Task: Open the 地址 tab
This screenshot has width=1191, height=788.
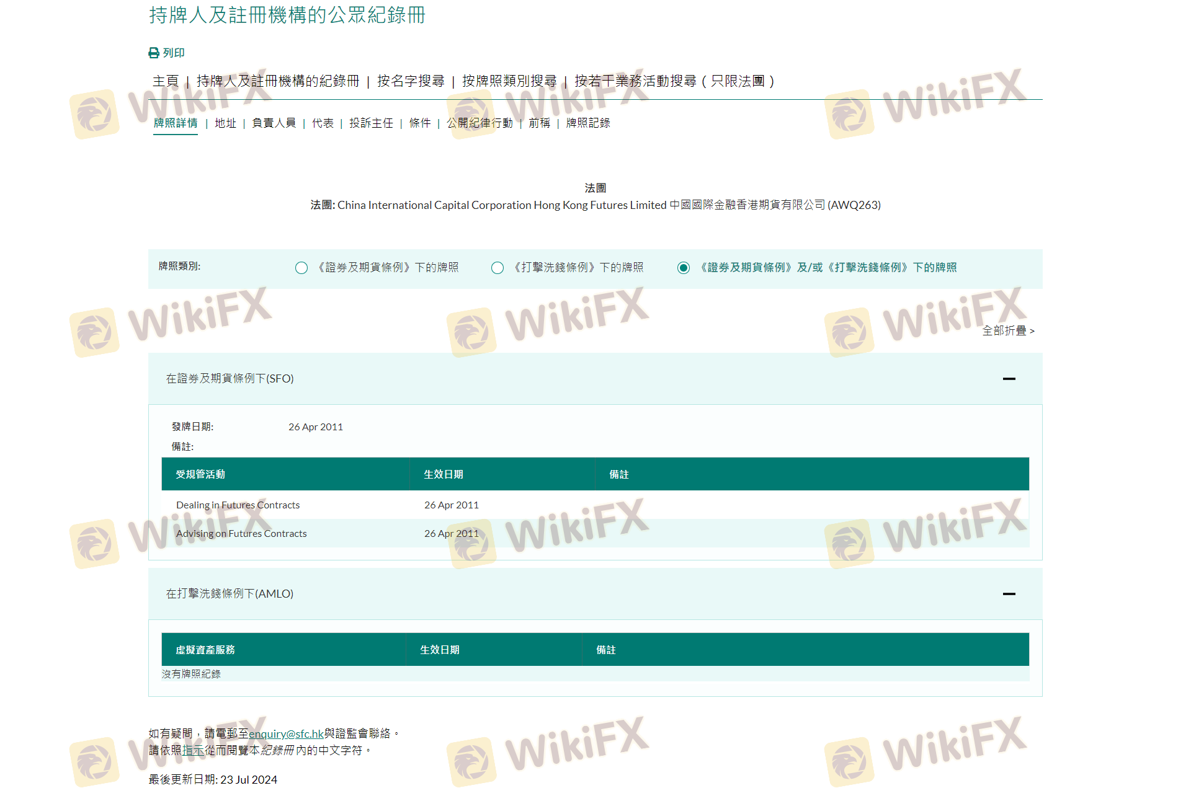Action: pyautogui.click(x=225, y=123)
